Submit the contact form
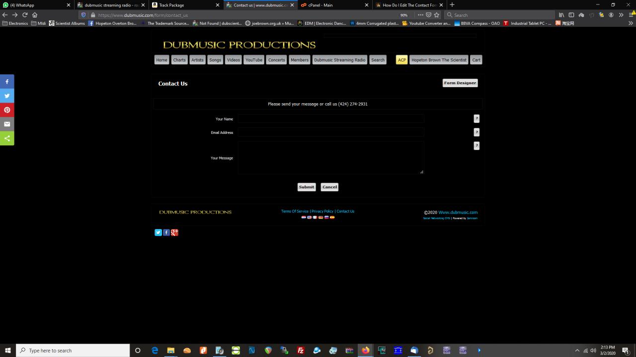Viewport: 636px width, 357px height. pos(307,187)
